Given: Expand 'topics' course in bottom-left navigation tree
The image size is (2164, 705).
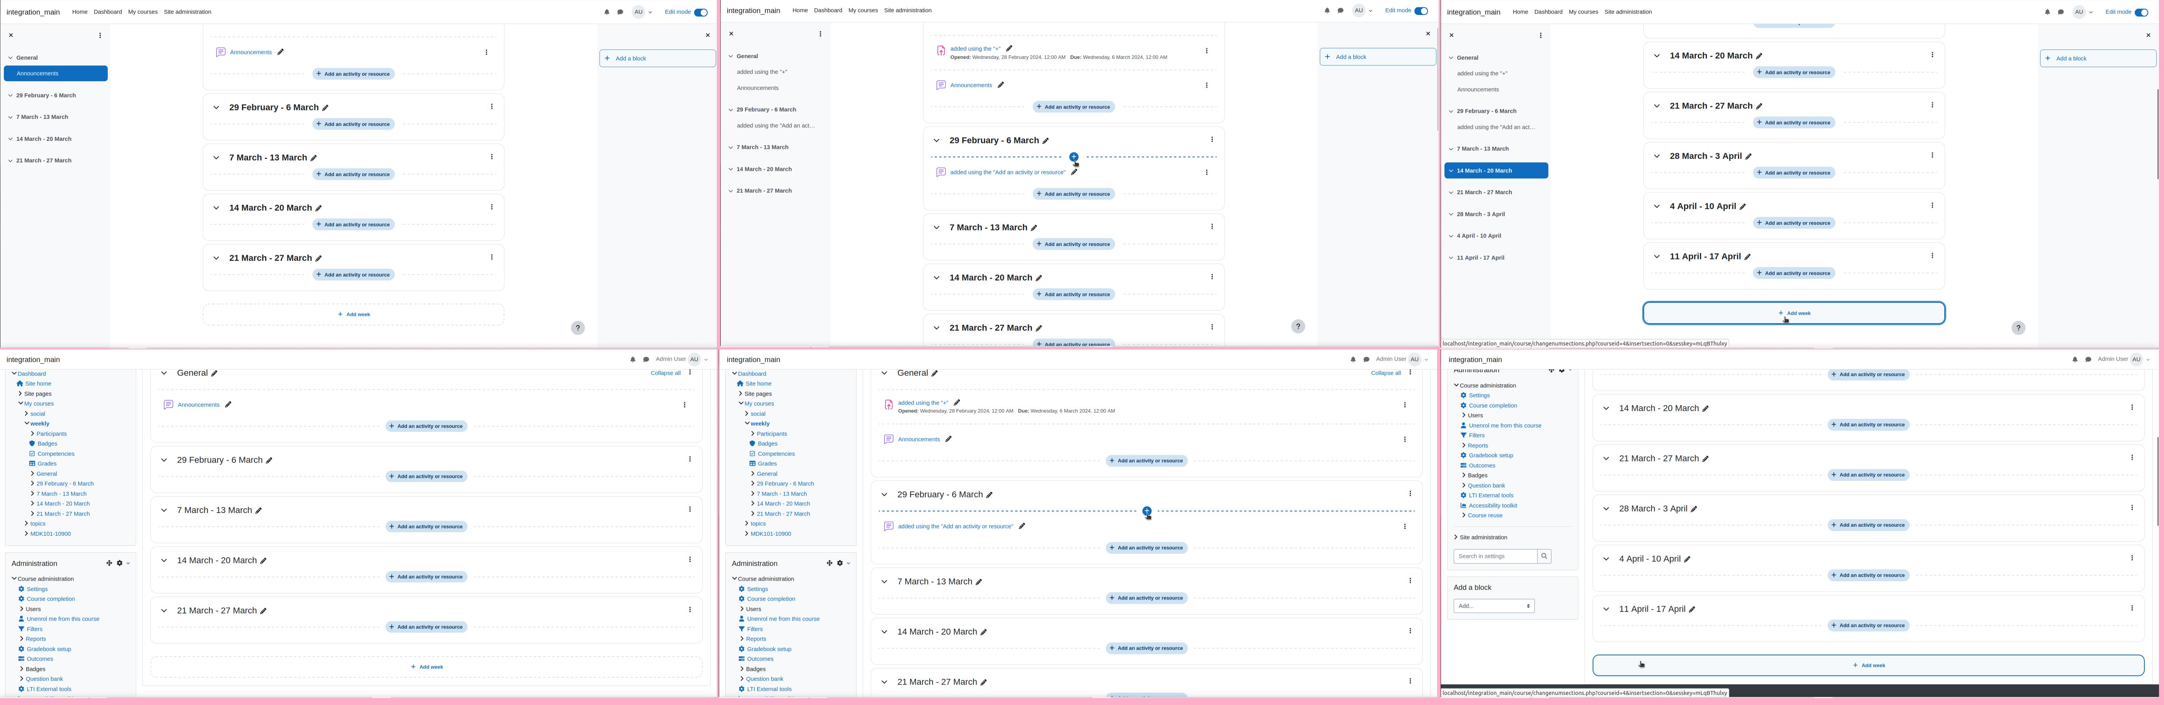Looking at the screenshot, I should [x=27, y=523].
